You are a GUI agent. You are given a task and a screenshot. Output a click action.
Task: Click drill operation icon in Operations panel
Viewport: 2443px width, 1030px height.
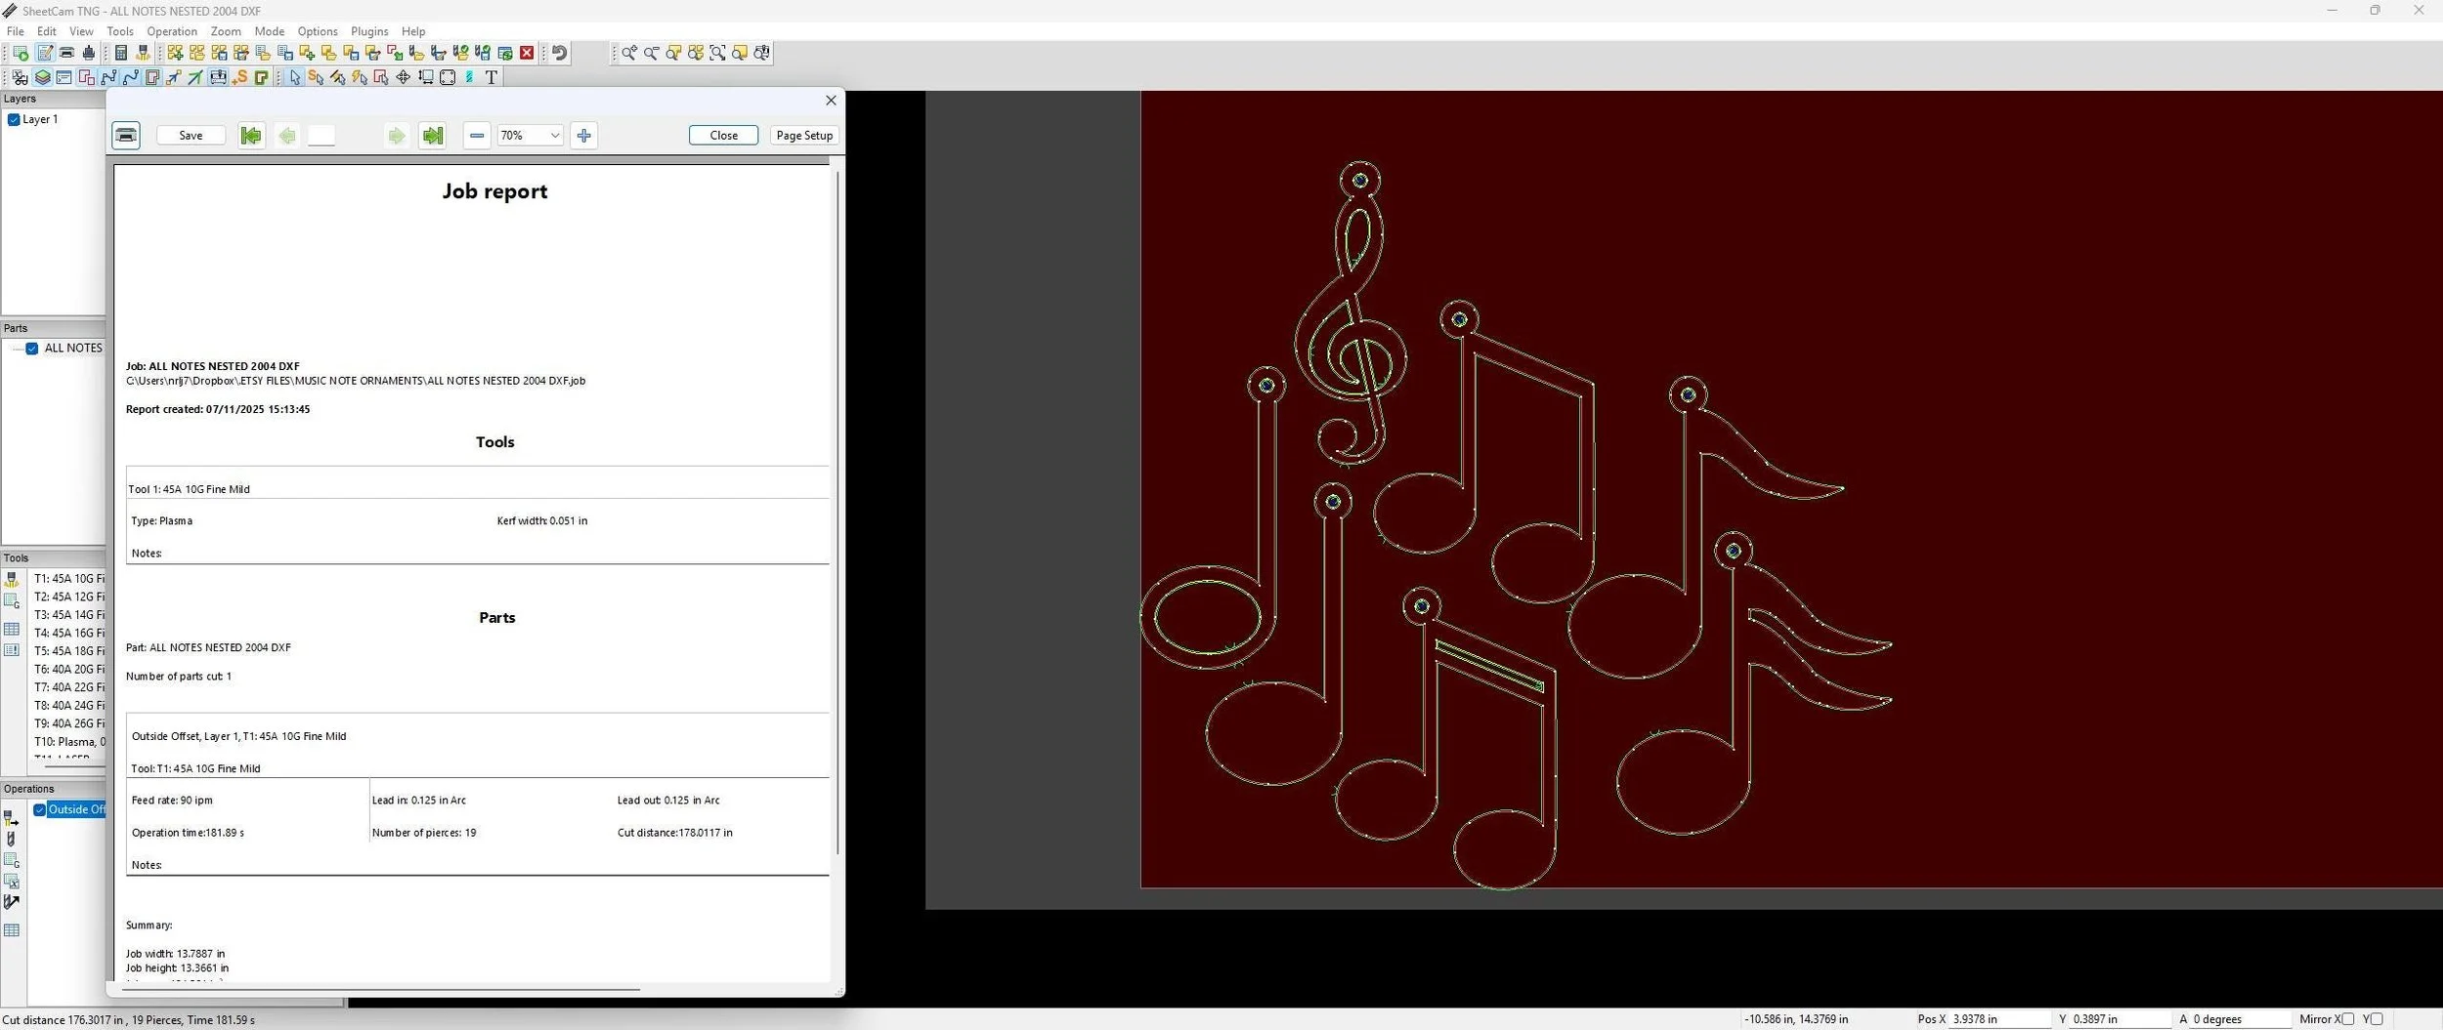click(x=12, y=839)
